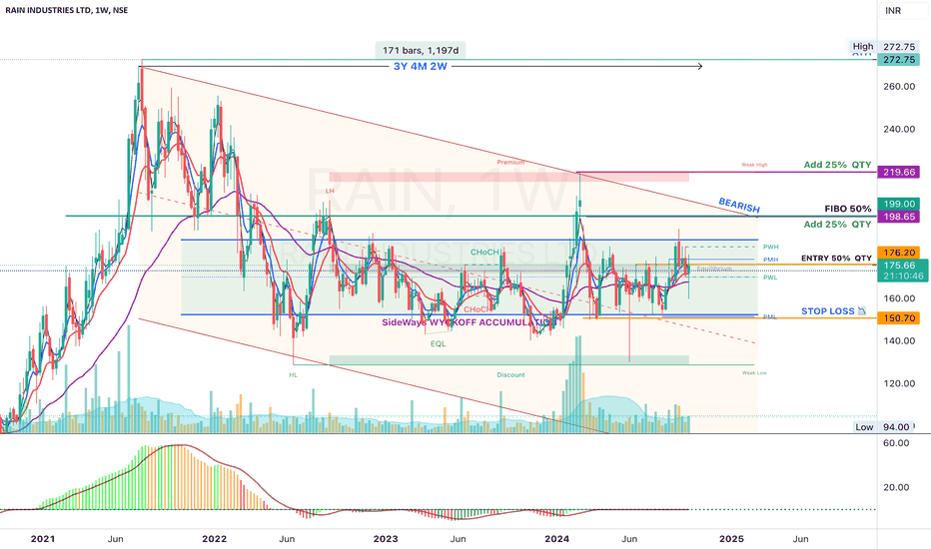The width and height of the screenshot is (931, 549).
Task: Click the 'Equilibrium' label
Action: tap(714, 269)
